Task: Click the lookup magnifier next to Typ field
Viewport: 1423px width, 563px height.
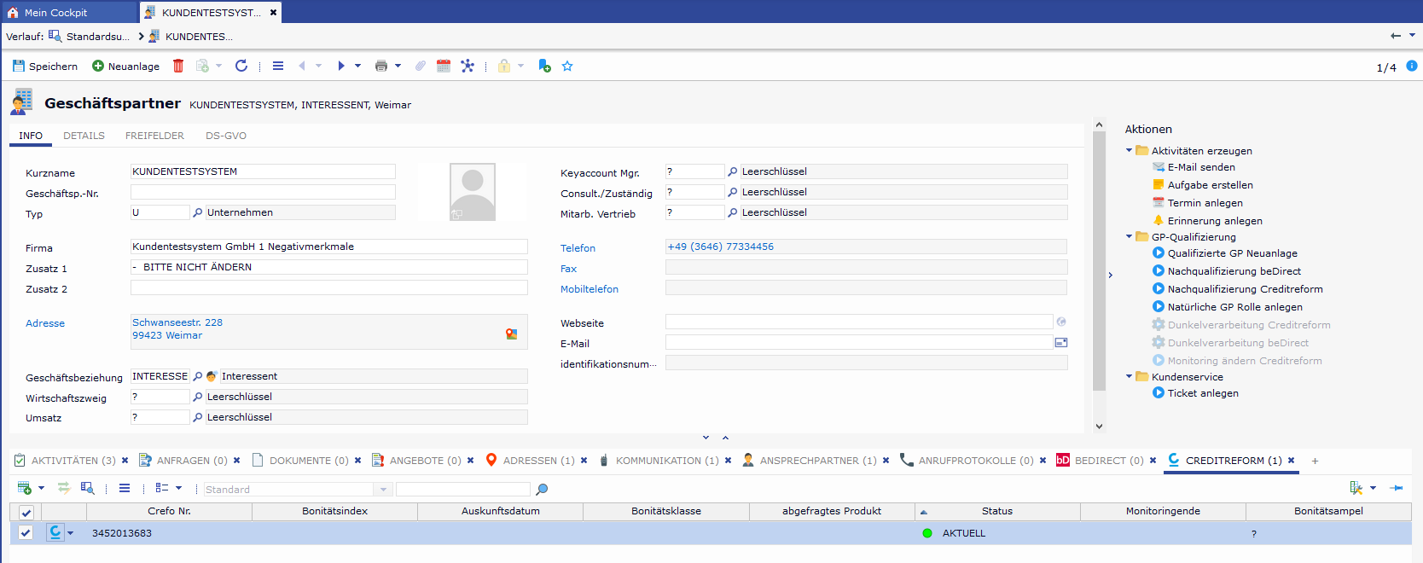Action: pyautogui.click(x=198, y=212)
